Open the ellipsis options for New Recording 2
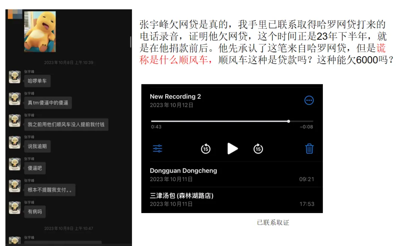Image resolution: width=405 pixels, height=246 pixels. 309,100
